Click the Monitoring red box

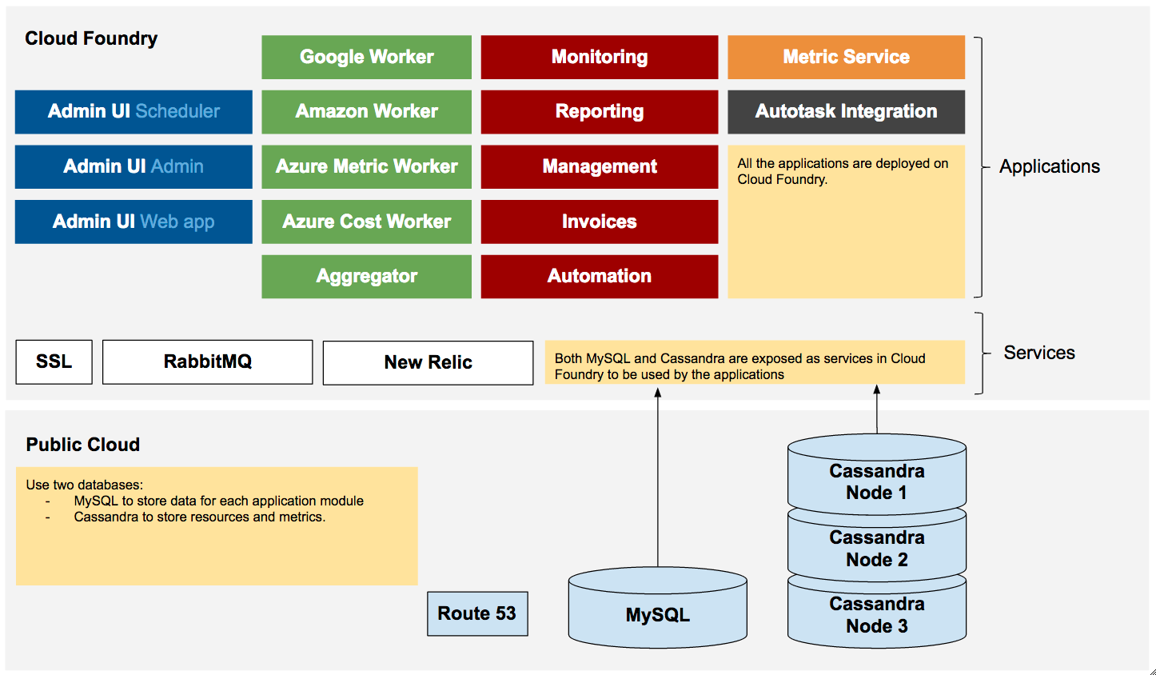tap(600, 57)
